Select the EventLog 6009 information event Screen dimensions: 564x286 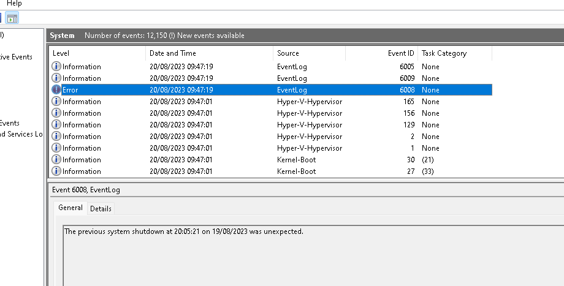(x=270, y=78)
